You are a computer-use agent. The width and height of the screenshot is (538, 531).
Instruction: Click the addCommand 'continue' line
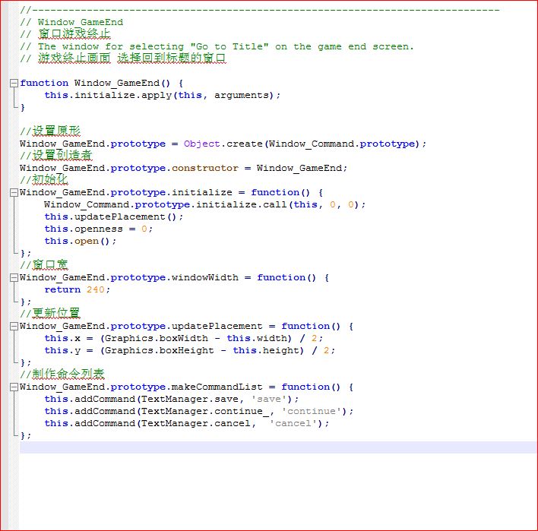point(198,411)
